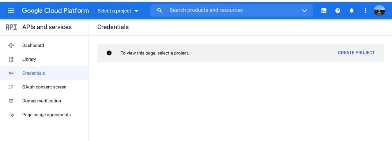This screenshot has height=141, width=392.
Task: Click the 'To view this page' message
Action: (x=155, y=53)
